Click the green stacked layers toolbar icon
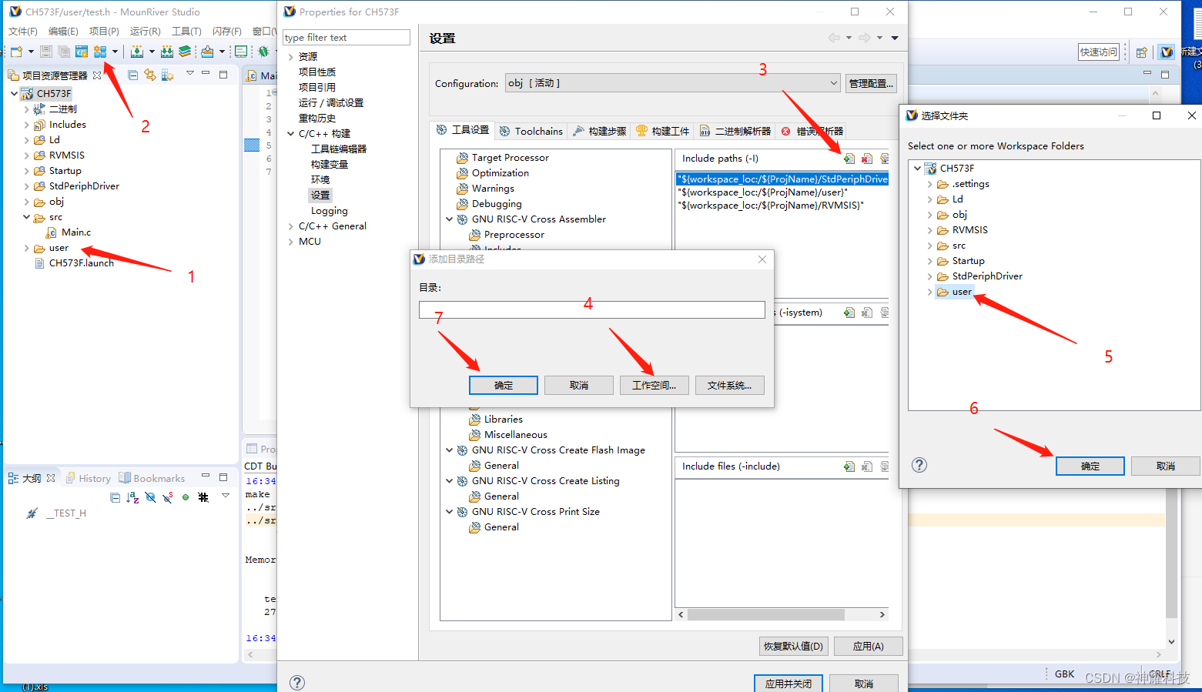 pyautogui.click(x=185, y=52)
